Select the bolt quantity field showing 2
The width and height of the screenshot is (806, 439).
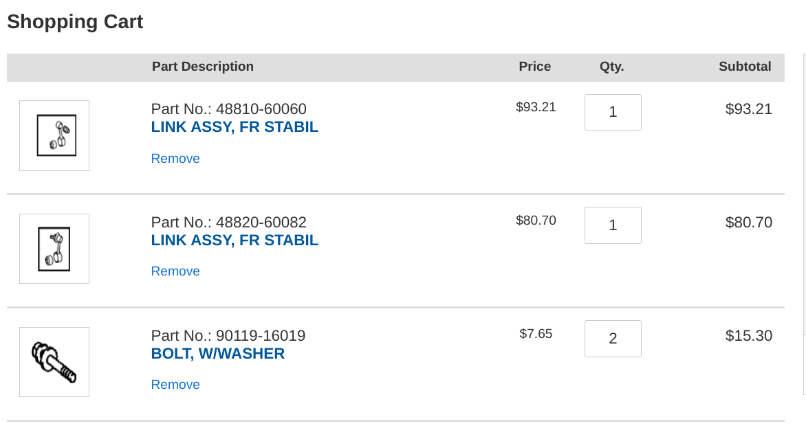point(613,339)
